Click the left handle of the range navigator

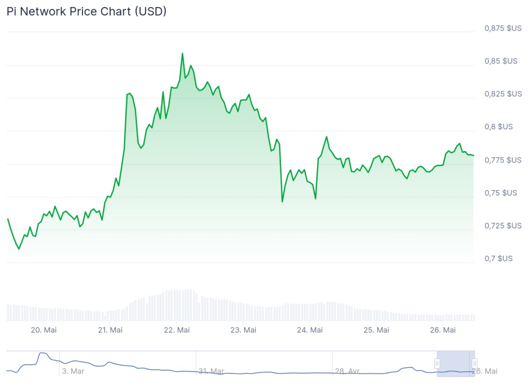point(437,364)
